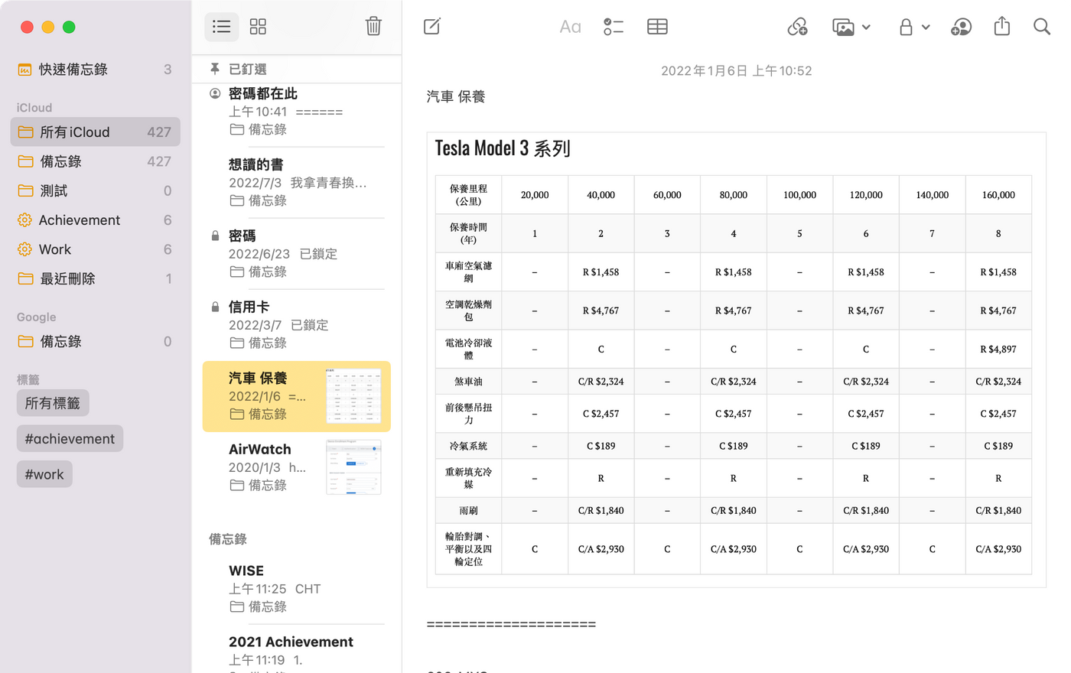Image resolution: width=1071 pixels, height=673 pixels.
Task: Switch to gallery grid view
Action: pyautogui.click(x=258, y=27)
